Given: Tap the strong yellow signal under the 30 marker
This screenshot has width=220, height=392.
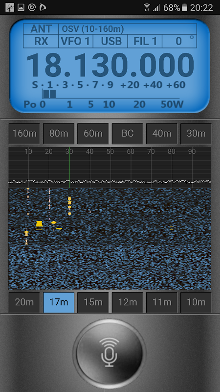Looking at the screenshot, I should click(69, 206).
